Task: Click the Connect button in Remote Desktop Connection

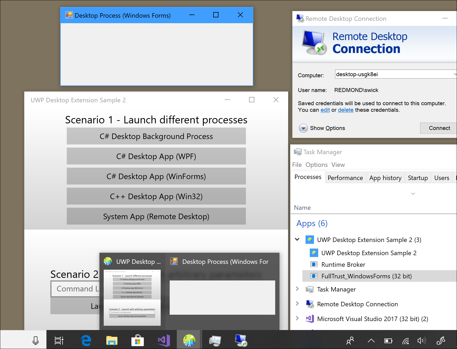Action: point(439,128)
